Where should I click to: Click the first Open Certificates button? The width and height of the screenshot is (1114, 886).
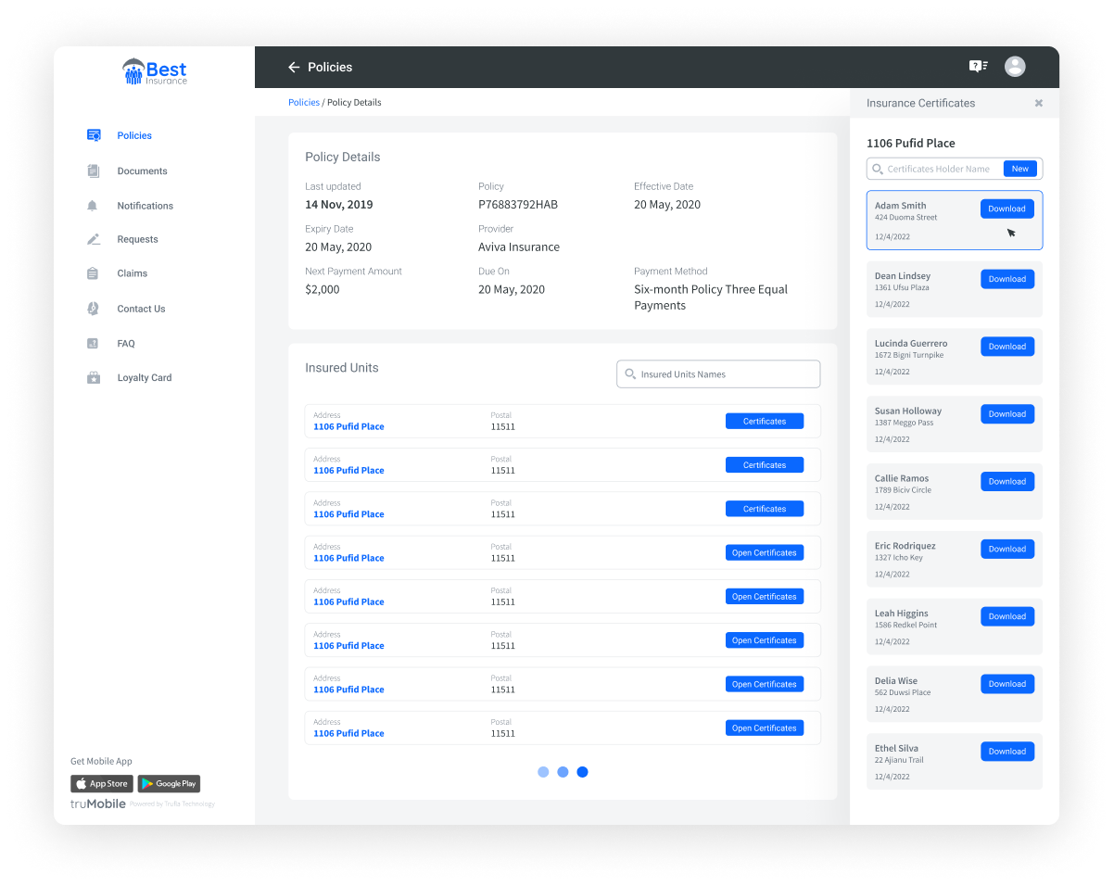(x=765, y=553)
